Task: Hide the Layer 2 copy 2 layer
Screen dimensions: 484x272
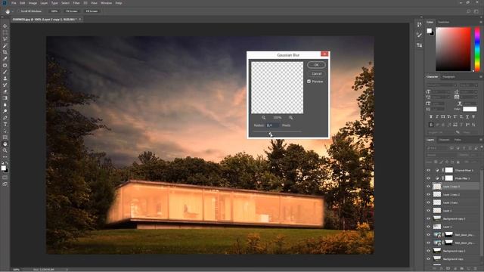Action: pyautogui.click(x=428, y=194)
